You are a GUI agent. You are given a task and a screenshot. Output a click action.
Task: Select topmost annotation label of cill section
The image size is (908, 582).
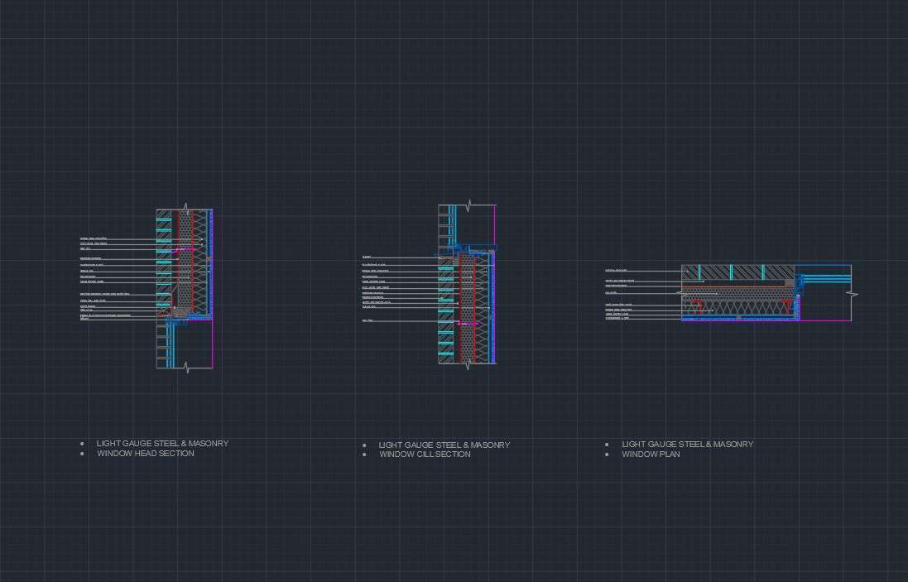tap(367, 257)
